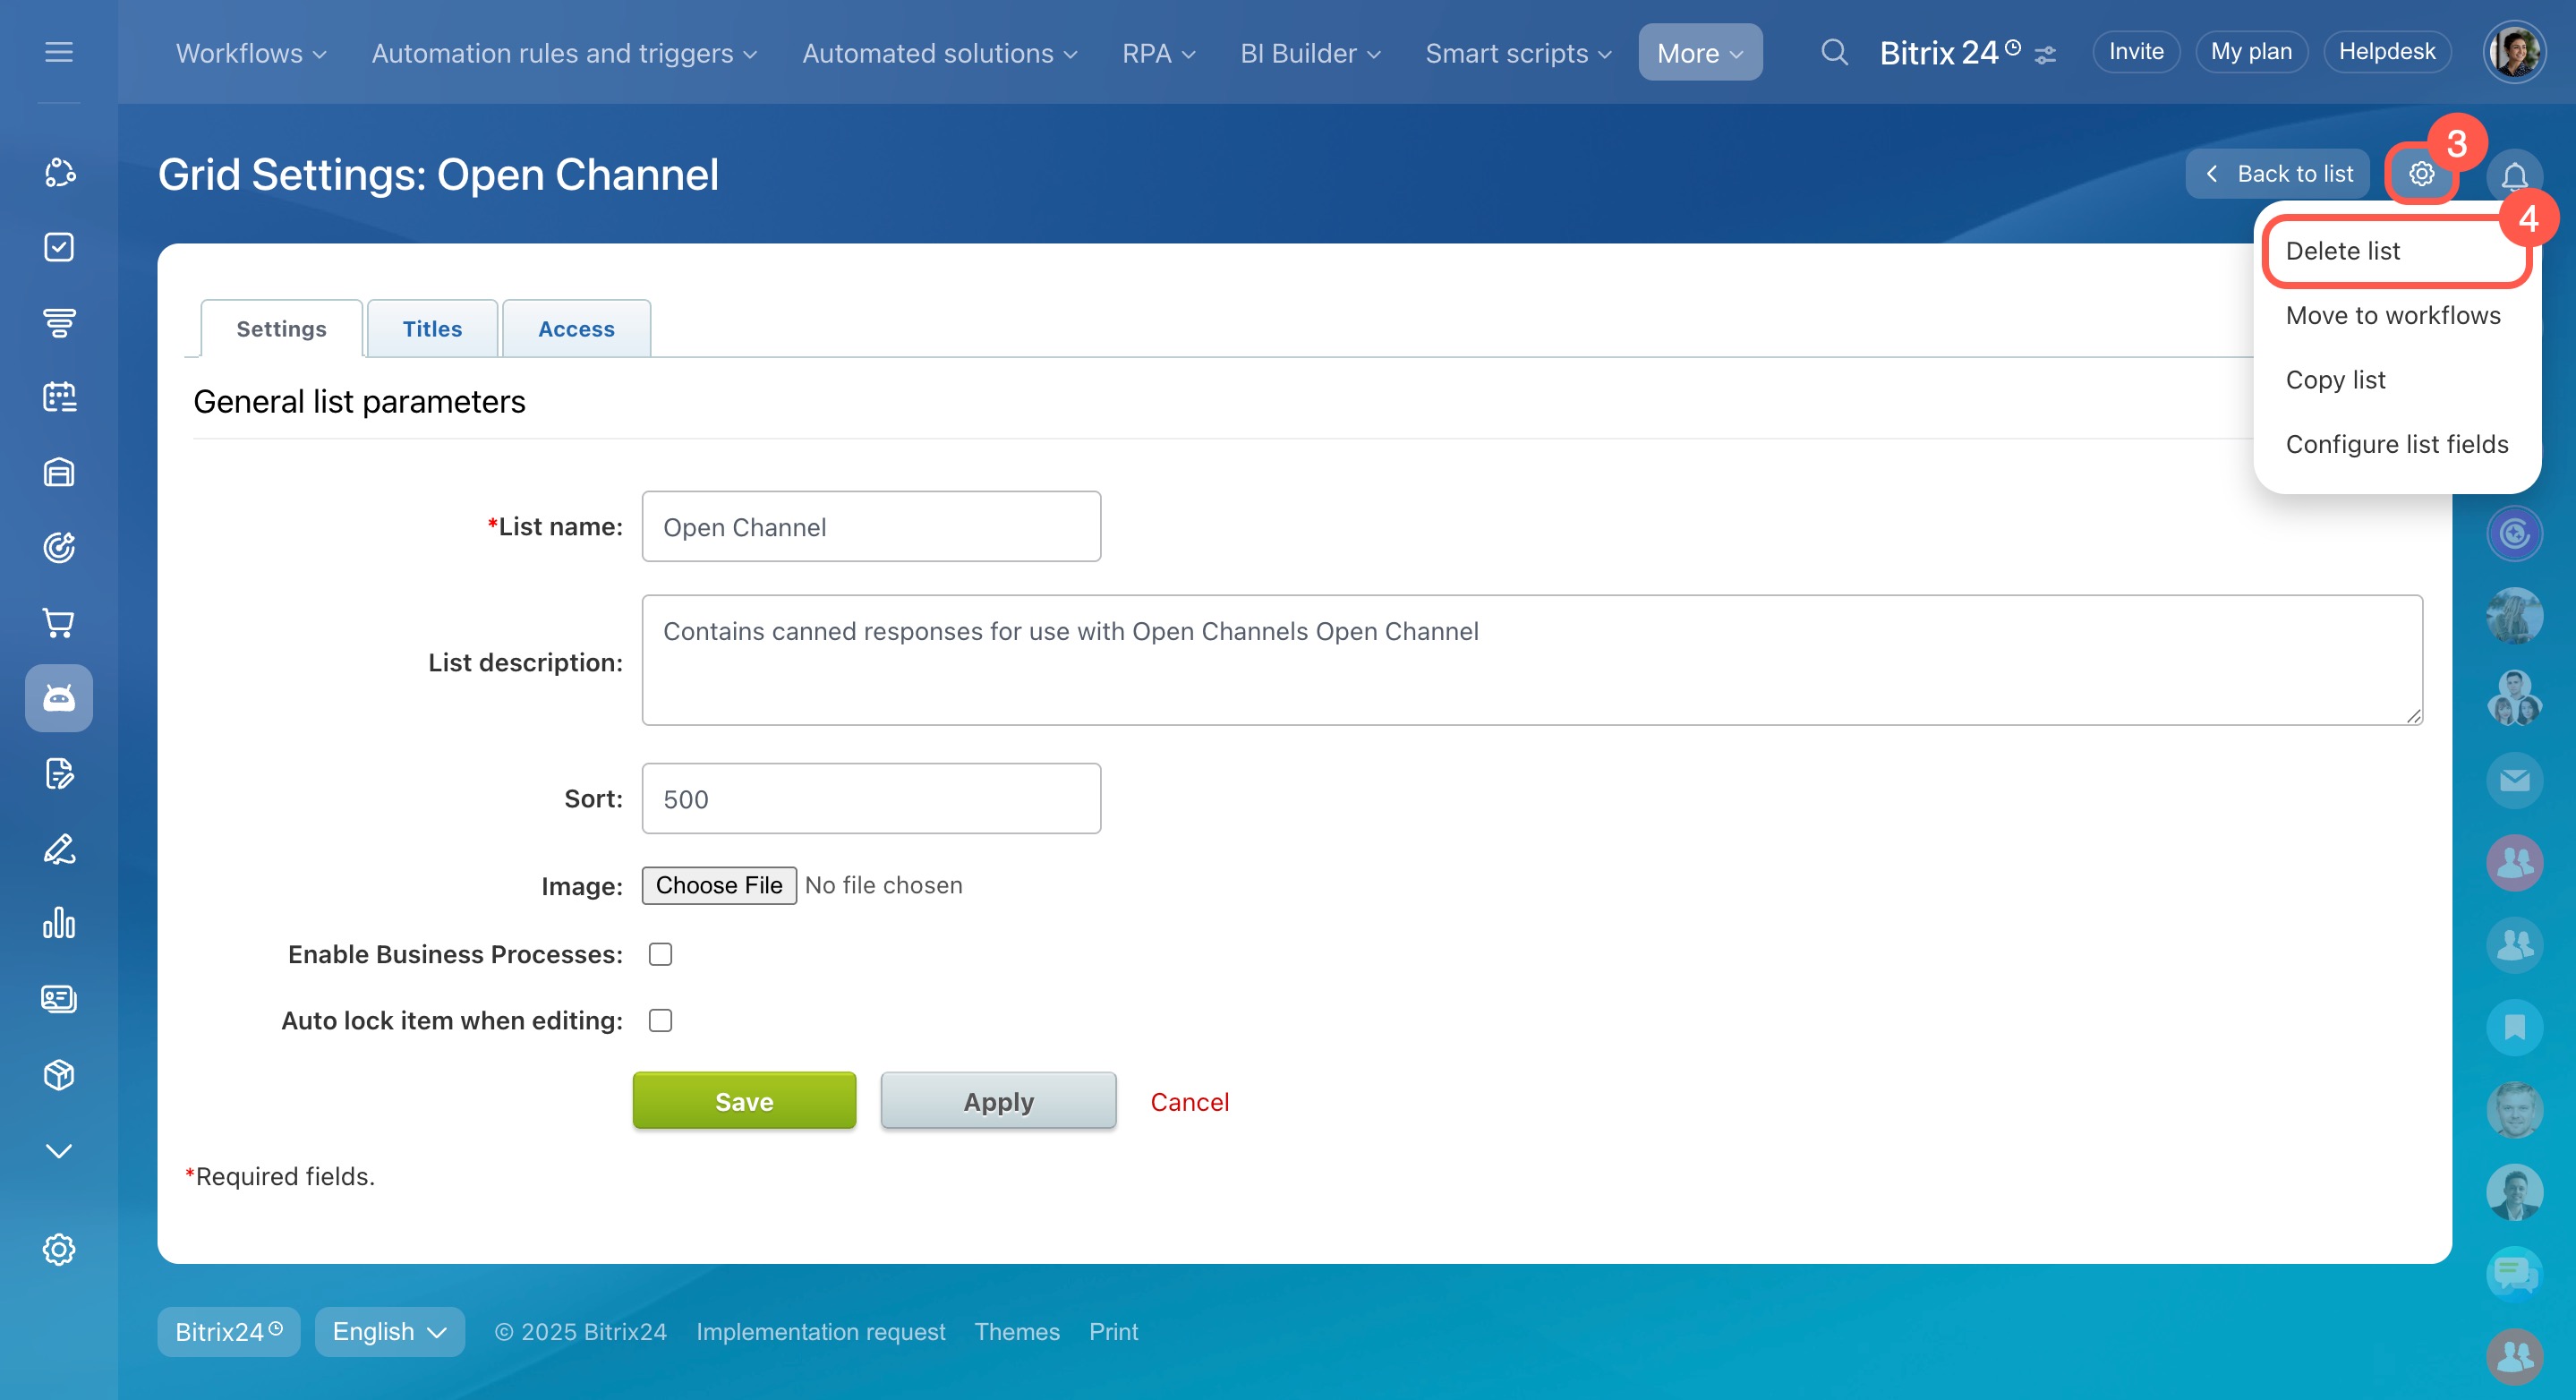Open the hamburger main menu
The width and height of the screenshot is (2576, 1400).
point(59,52)
